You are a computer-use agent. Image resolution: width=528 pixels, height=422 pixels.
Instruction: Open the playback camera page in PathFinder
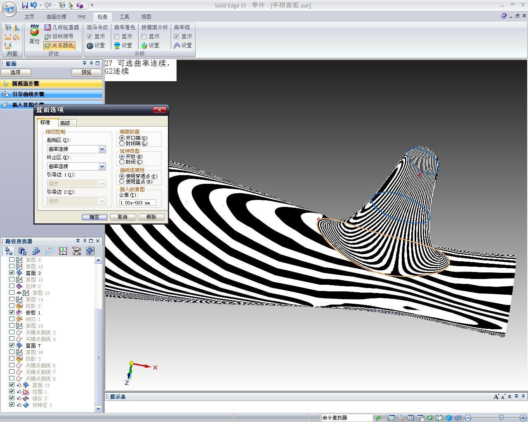77,251
